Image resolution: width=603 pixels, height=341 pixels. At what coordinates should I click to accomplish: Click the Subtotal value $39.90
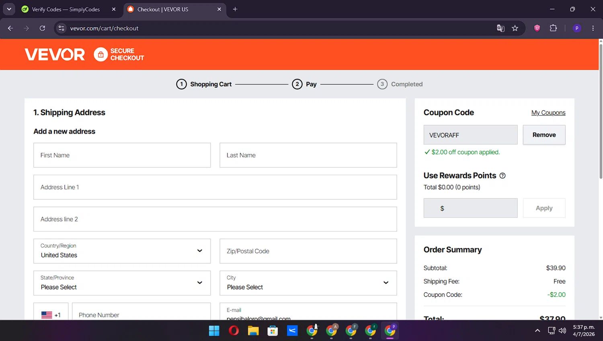point(556,268)
